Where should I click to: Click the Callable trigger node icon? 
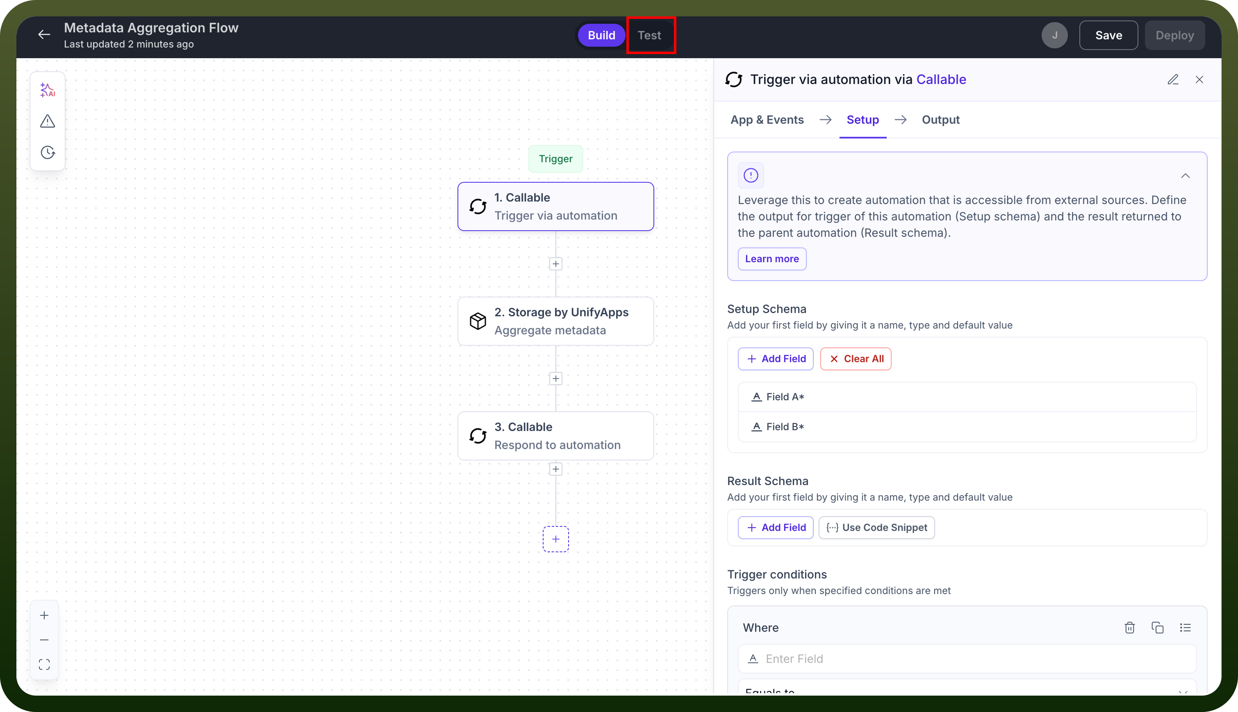point(478,206)
